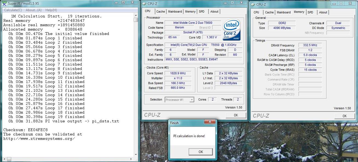Switch to the Cache tab in right CPU-Z window
358x162 pixels.
(x=269, y=12)
